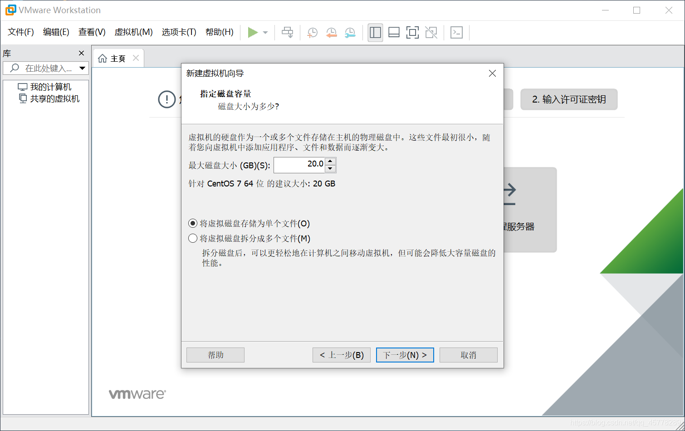Click the connect to remote server tile
The width and height of the screenshot is (685, 431).
pos(530,210)
